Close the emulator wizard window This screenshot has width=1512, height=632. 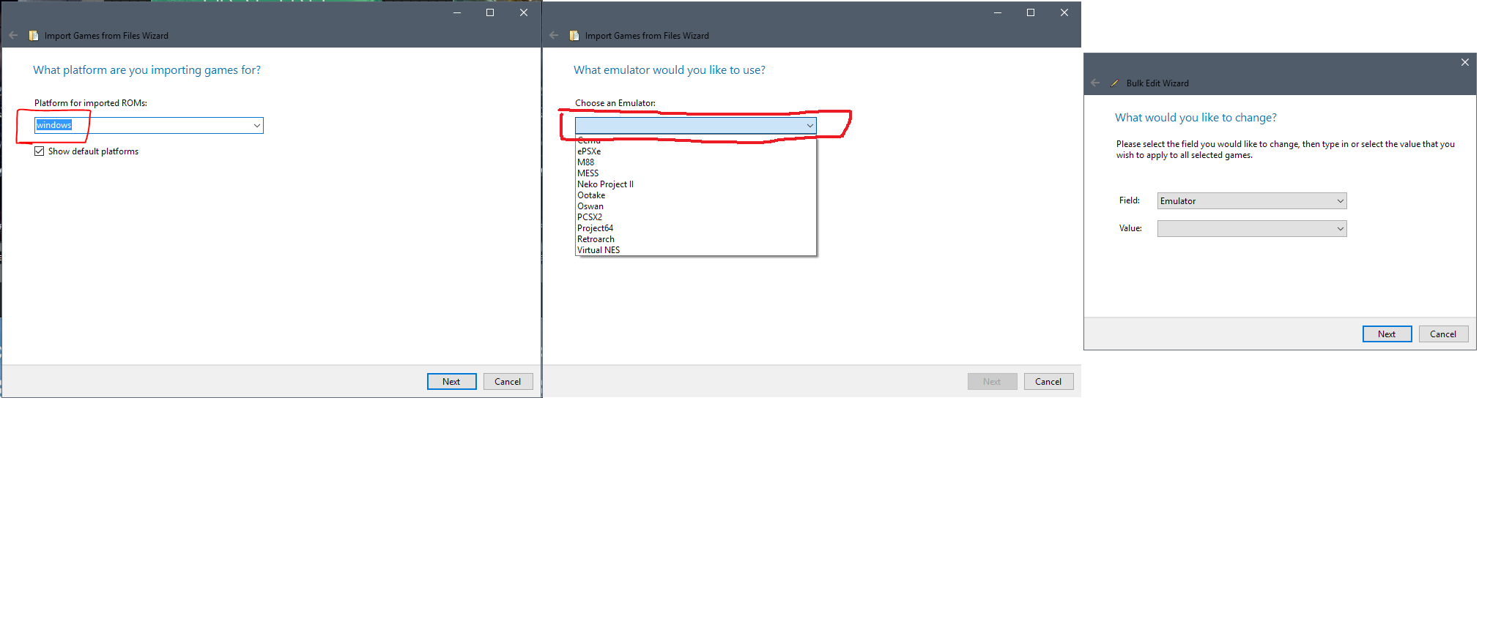tap(1064, 12)
